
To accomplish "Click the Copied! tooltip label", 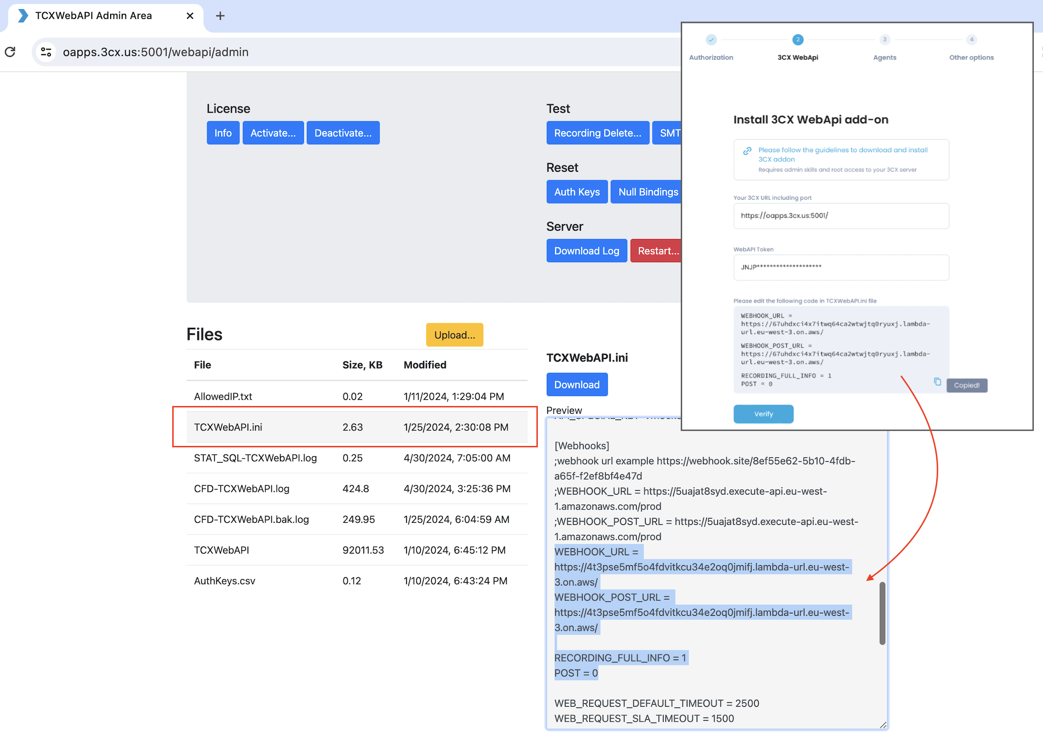I will pyautogui.click(x=967, y=385).
